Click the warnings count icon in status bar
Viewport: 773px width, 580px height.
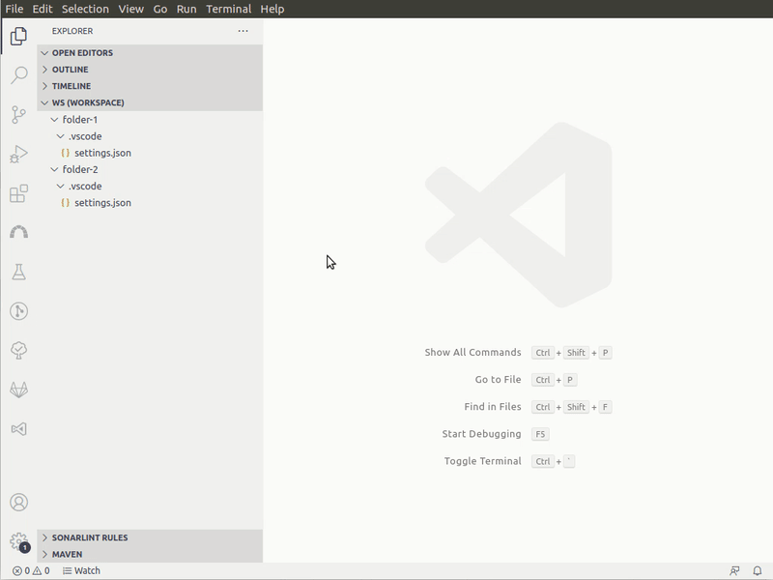[37, 570]
